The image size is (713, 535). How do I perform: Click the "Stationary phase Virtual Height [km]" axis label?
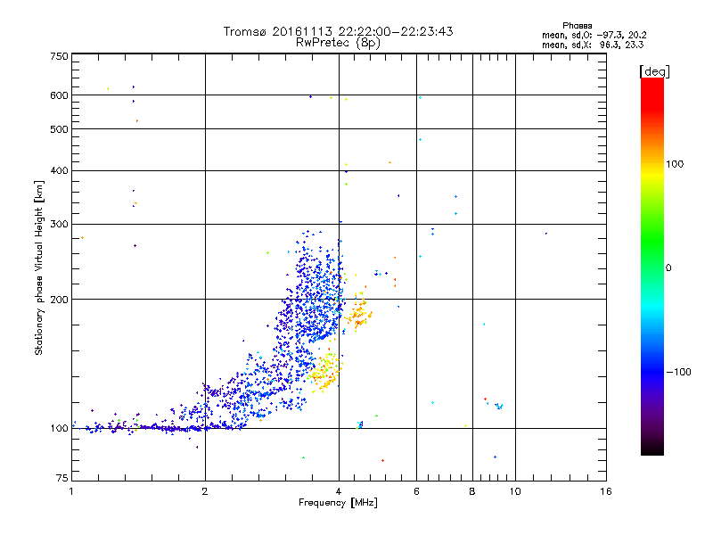pos(39,268)
